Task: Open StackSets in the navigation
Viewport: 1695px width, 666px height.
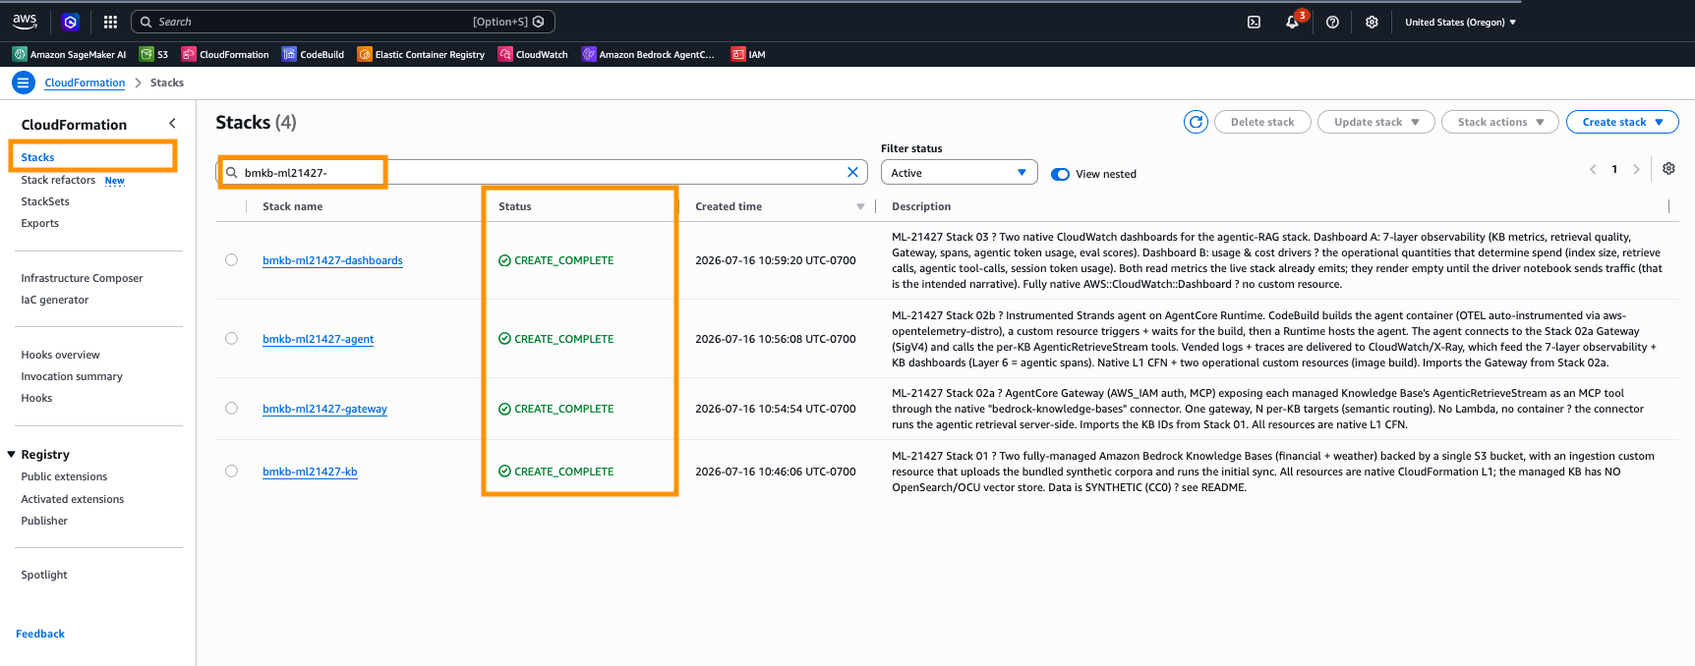Action: click(x=45, y=201)
